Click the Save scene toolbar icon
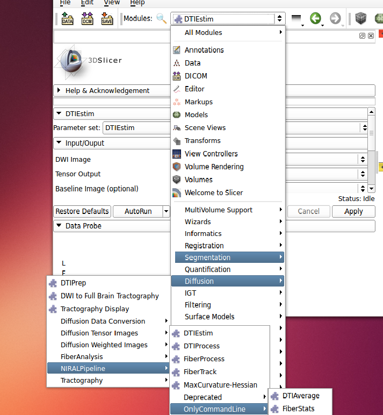The height and width of the screenshot is (415, 383). click(x=107, y=19)
